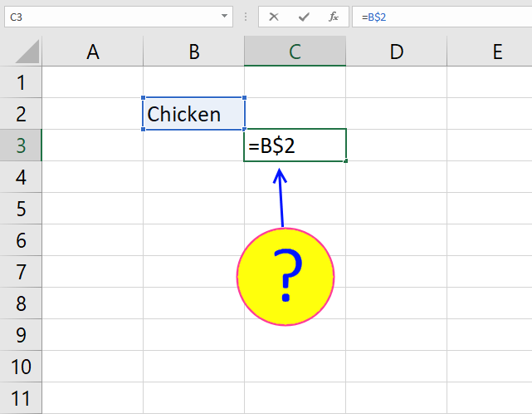Viewport: 532px width, 414px height.
Task: Select row 5 header
Action: coord(21,209)
